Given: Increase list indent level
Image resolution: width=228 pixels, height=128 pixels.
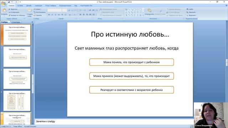Looking at the screenshot, I should 93,10.
